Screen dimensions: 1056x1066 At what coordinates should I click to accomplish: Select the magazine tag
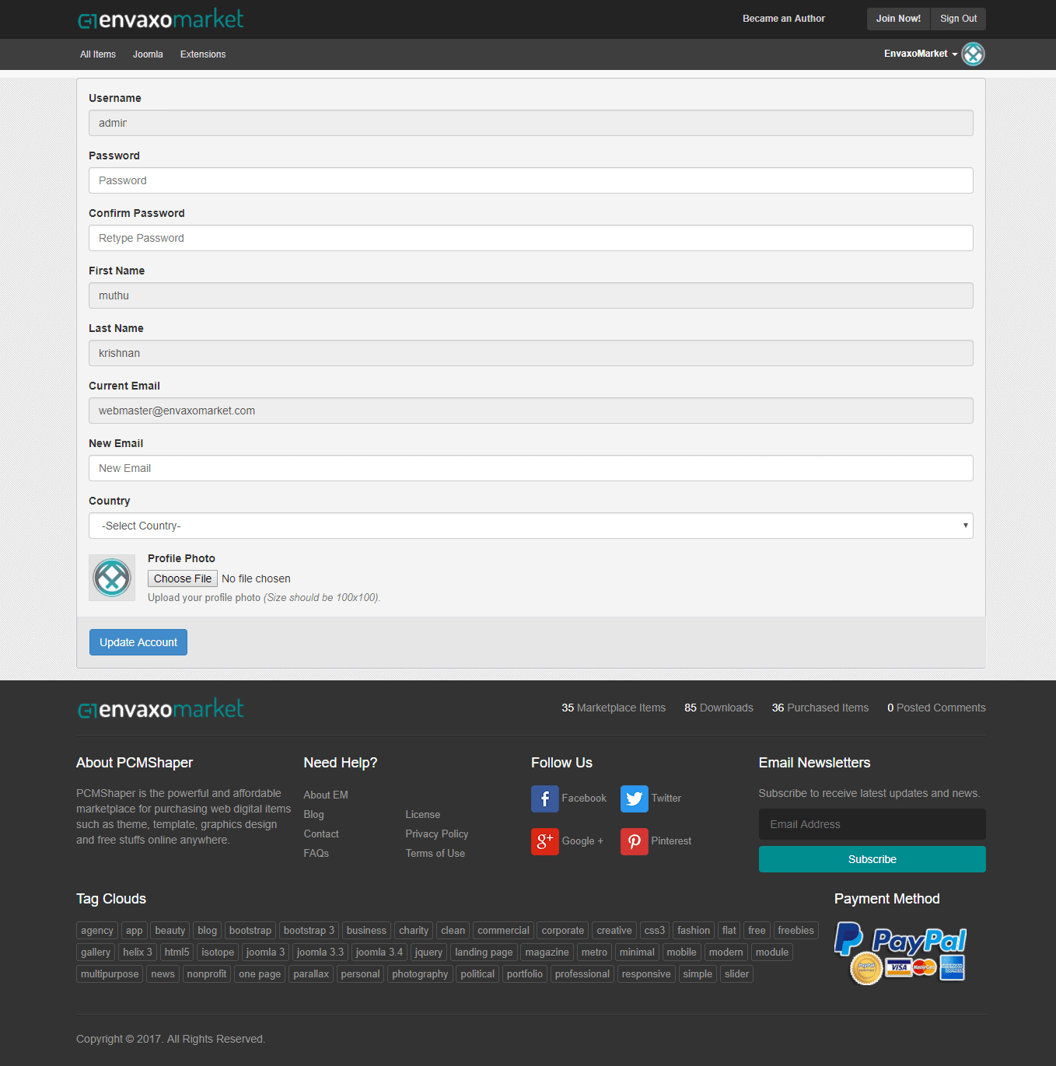click(547, 952)
